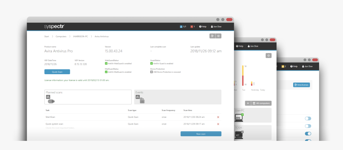Open the TOSH computer card
343x150 pixels.
(x=253, y=133)
